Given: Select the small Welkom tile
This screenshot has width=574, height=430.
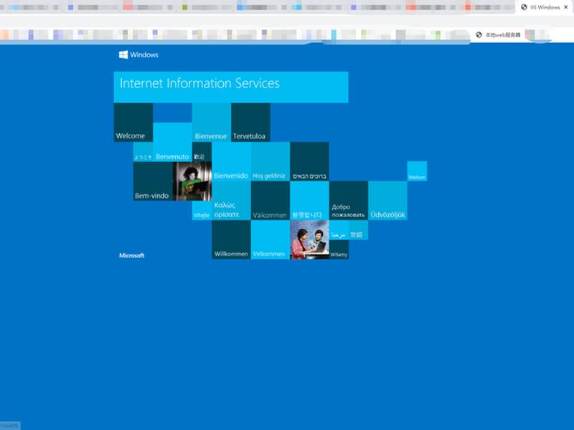Looking at the screenshot, I should (x=417, y=171).
